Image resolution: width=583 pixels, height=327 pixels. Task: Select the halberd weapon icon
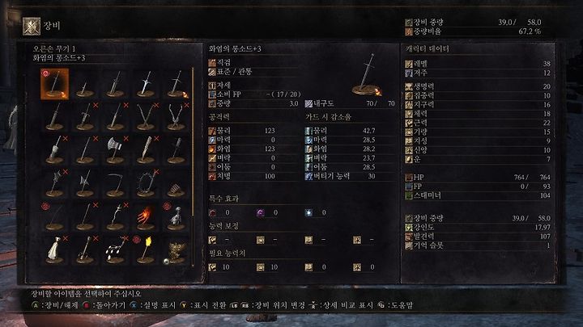coord(85,183)
